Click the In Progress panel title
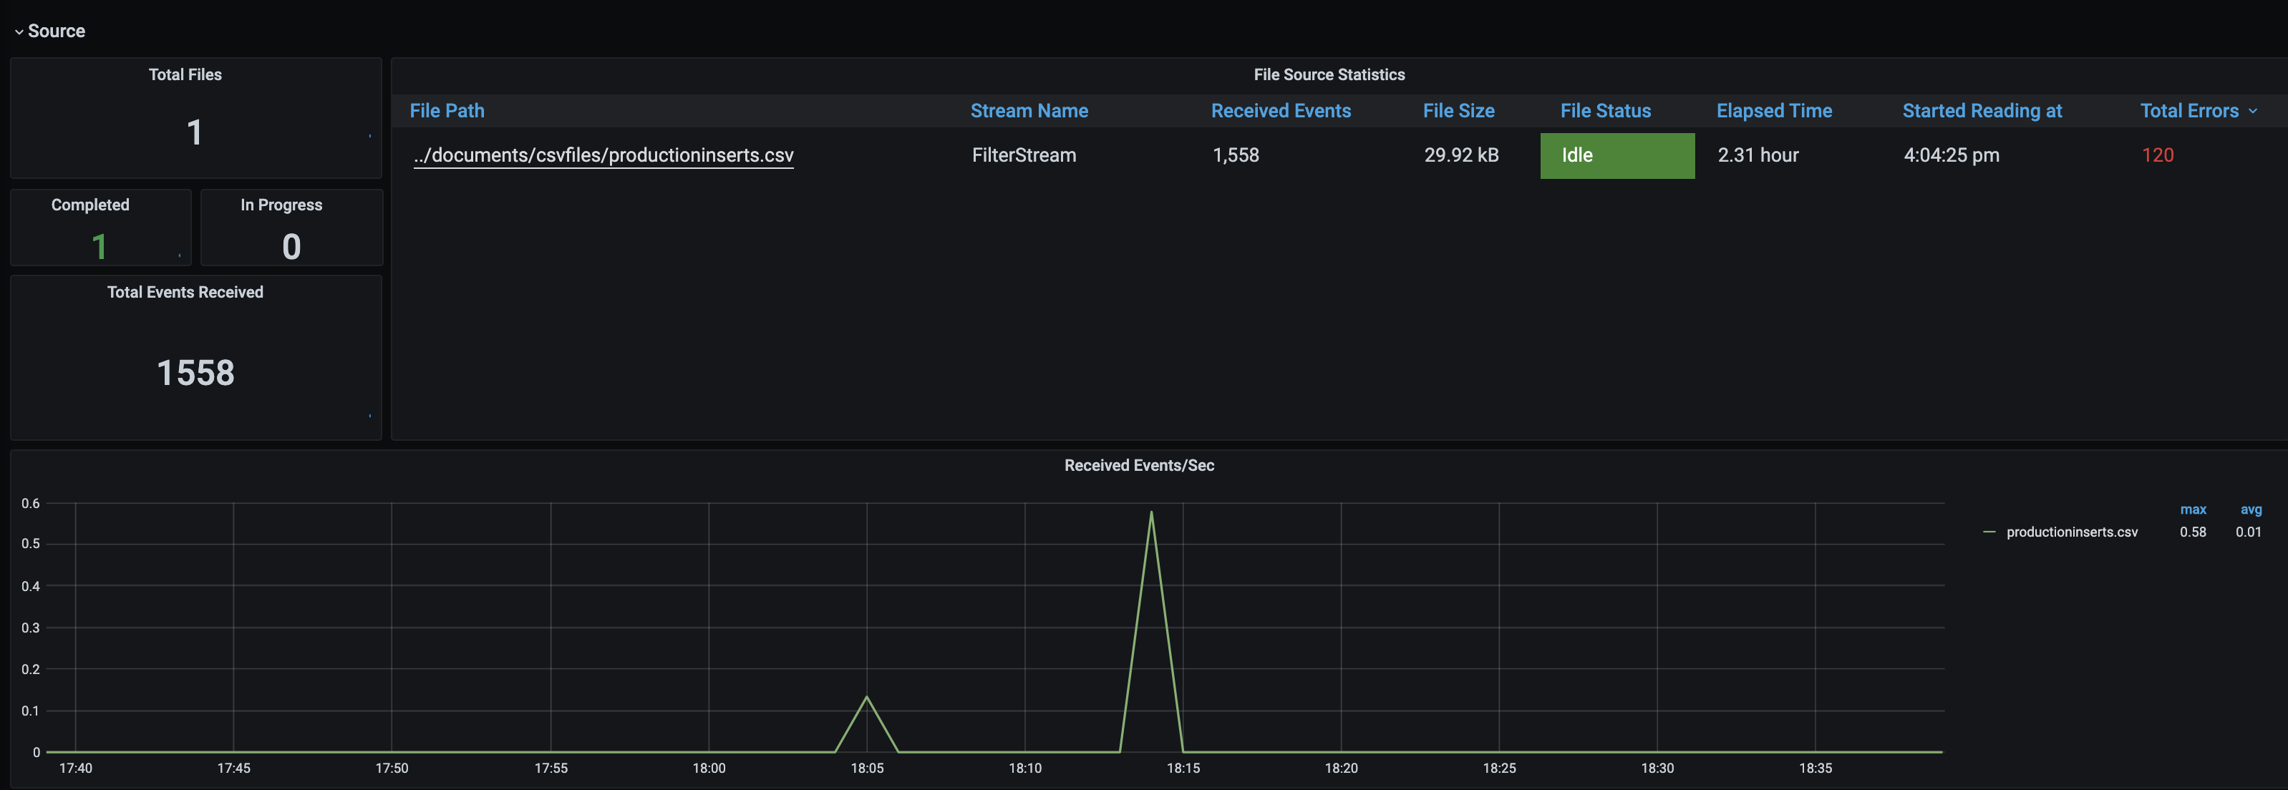This screenshot has width=2288, height=790. coord(281,205)
